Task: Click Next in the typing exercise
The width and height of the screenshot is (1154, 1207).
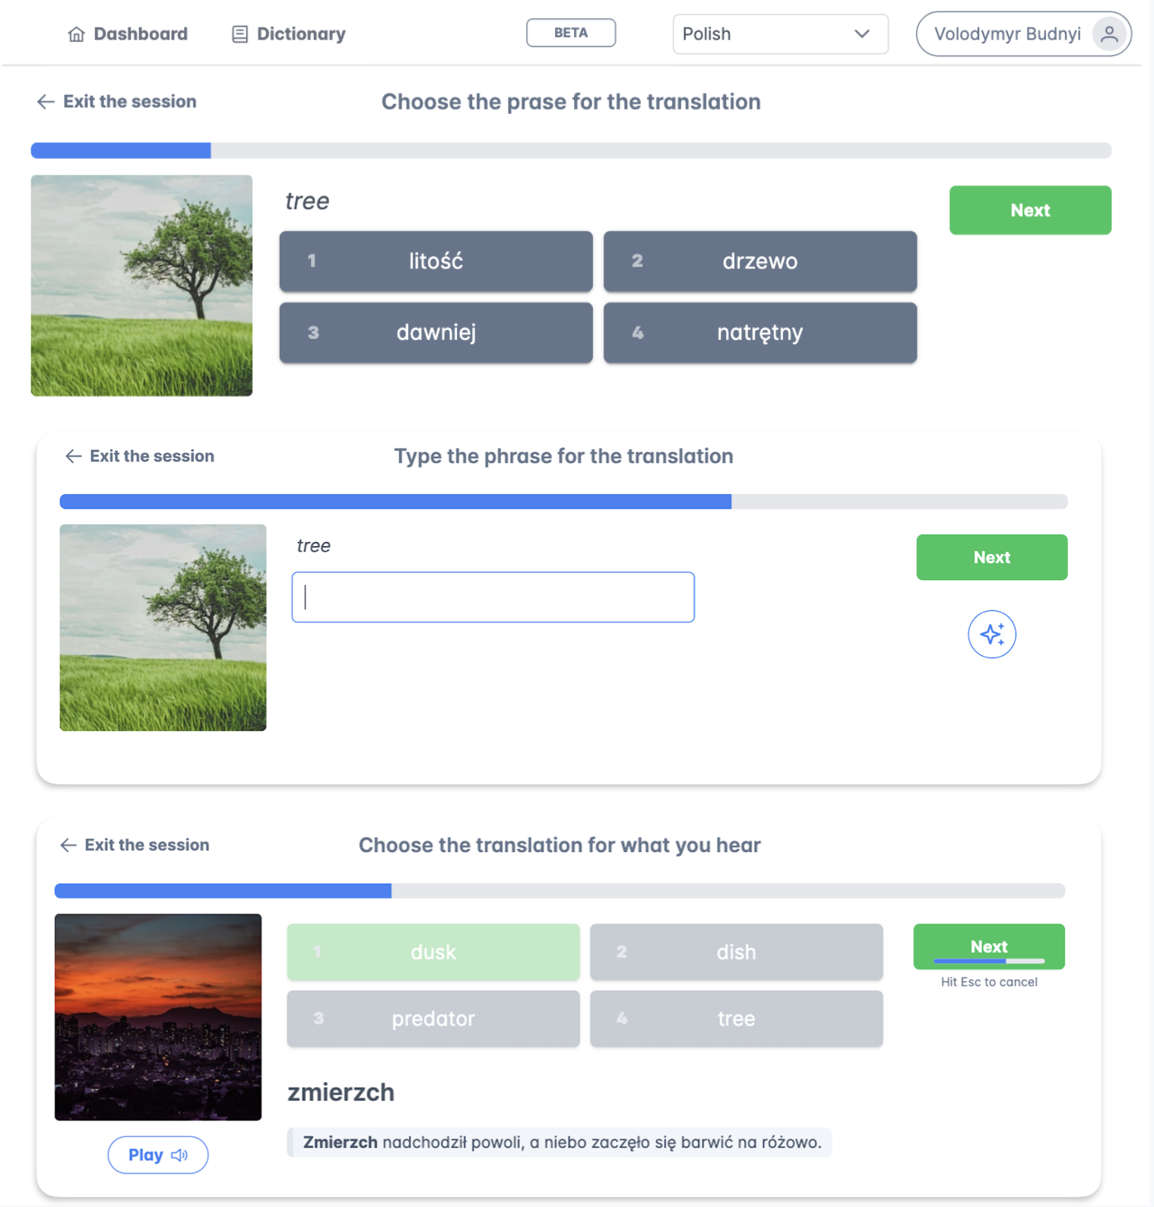Action: tap(991, 557)
